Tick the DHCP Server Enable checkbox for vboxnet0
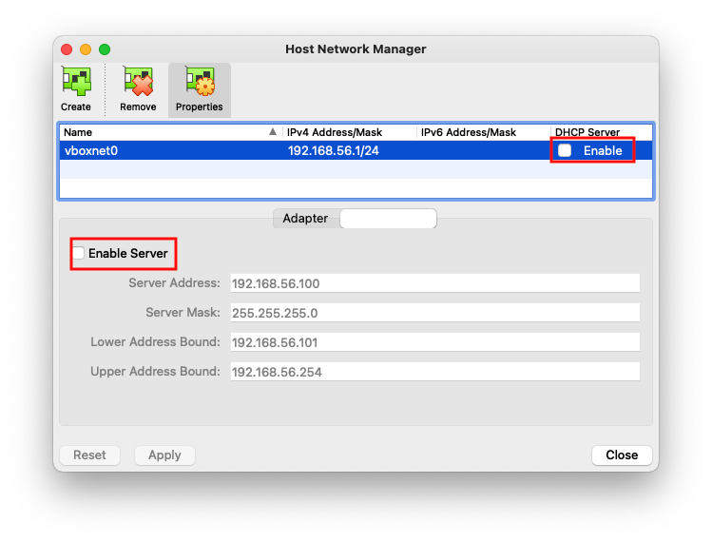Image resolution: width=712 pixels, height=542 pixels. tap(565, 150)
